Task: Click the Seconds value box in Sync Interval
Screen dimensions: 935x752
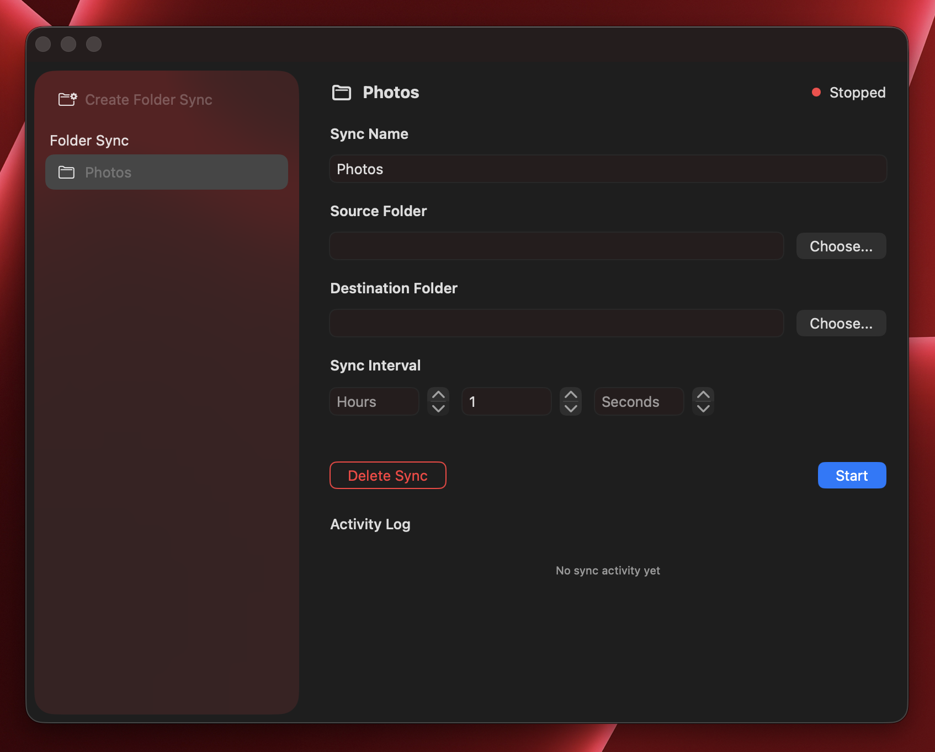Action: coord(638,401)
